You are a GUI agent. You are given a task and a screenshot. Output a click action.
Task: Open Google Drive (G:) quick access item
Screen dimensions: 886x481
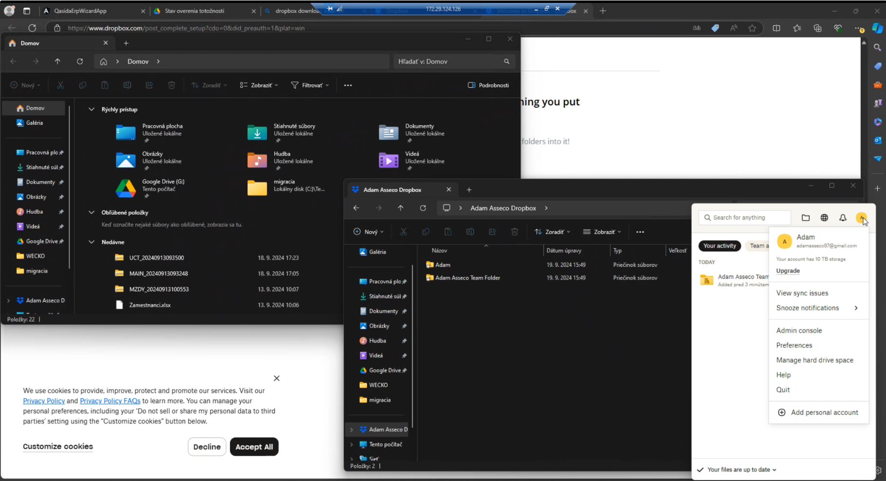tap(151, 188)
